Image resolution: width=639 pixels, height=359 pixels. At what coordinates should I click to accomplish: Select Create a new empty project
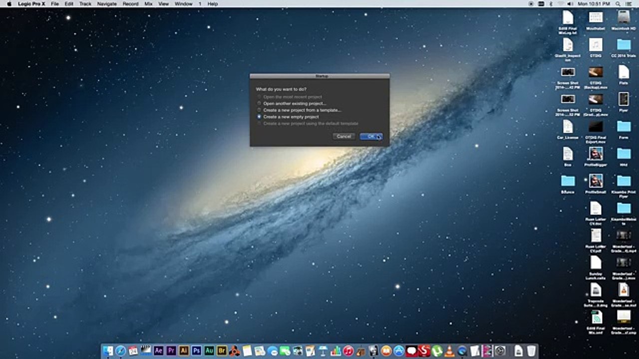pos(291,117)
